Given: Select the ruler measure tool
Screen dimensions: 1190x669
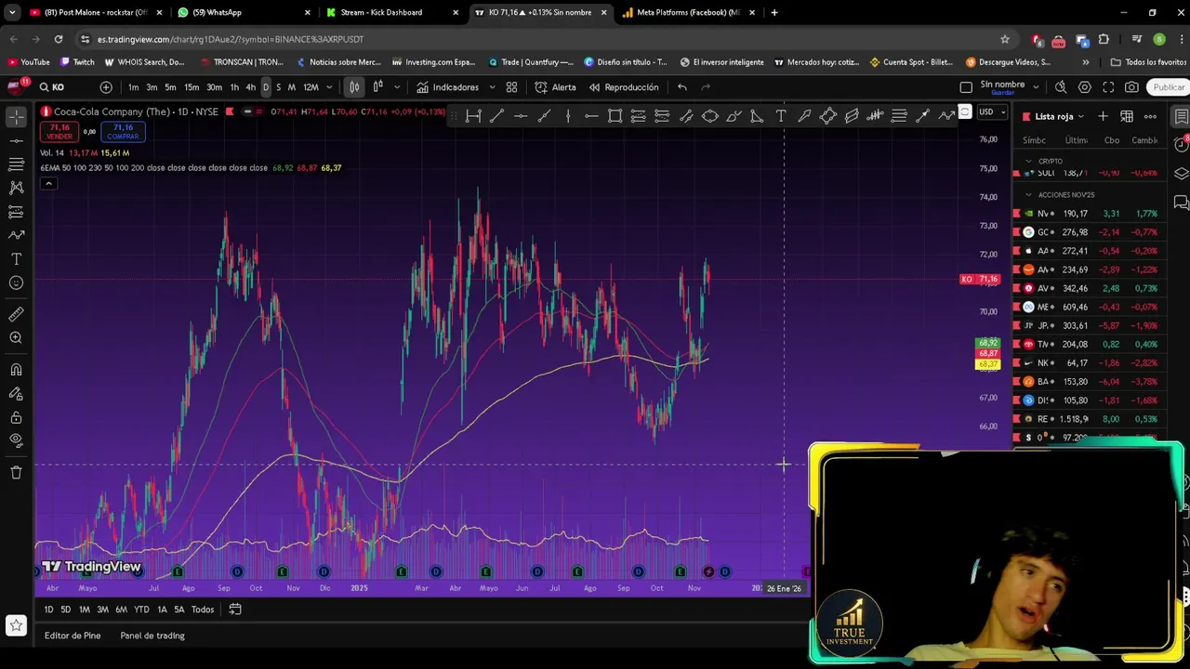Looking at the screenshot, I should [x=16, y=315].
